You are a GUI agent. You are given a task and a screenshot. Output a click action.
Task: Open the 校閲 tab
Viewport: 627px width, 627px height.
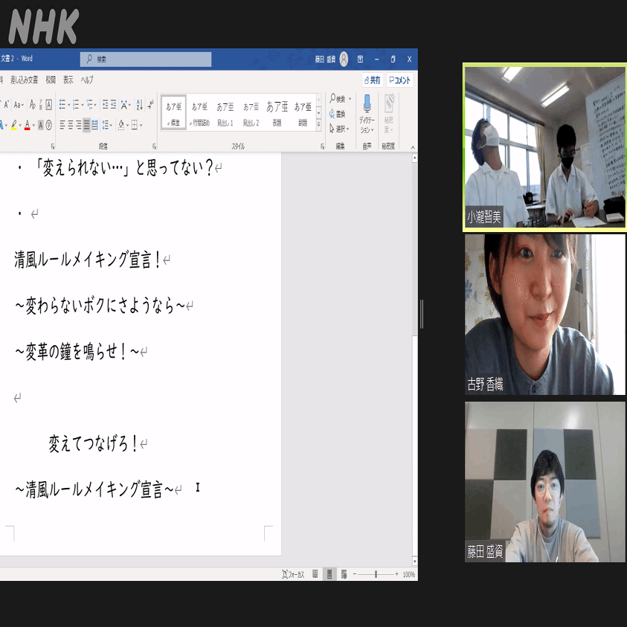pos(51,80)
